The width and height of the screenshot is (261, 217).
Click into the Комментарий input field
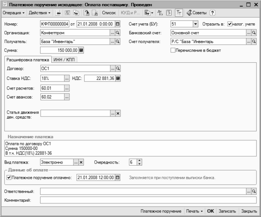pos(148,200)
